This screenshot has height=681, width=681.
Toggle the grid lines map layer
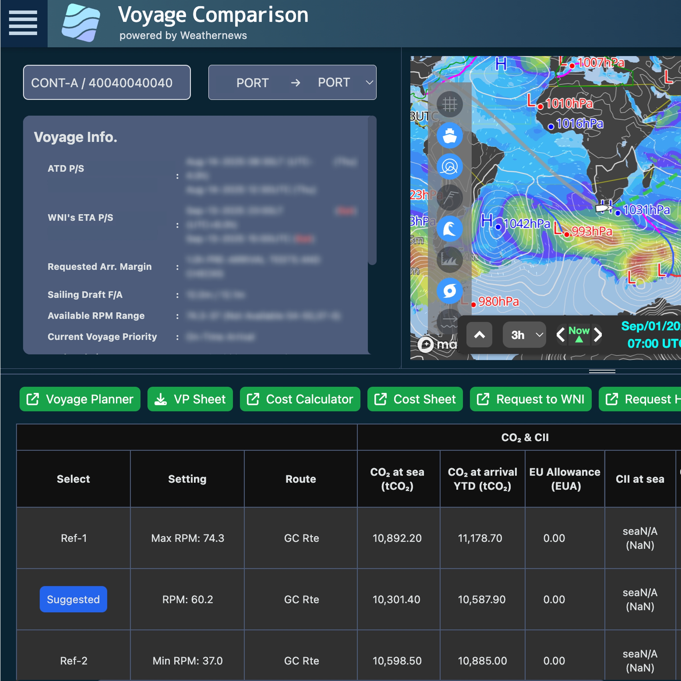pos(449,104)
